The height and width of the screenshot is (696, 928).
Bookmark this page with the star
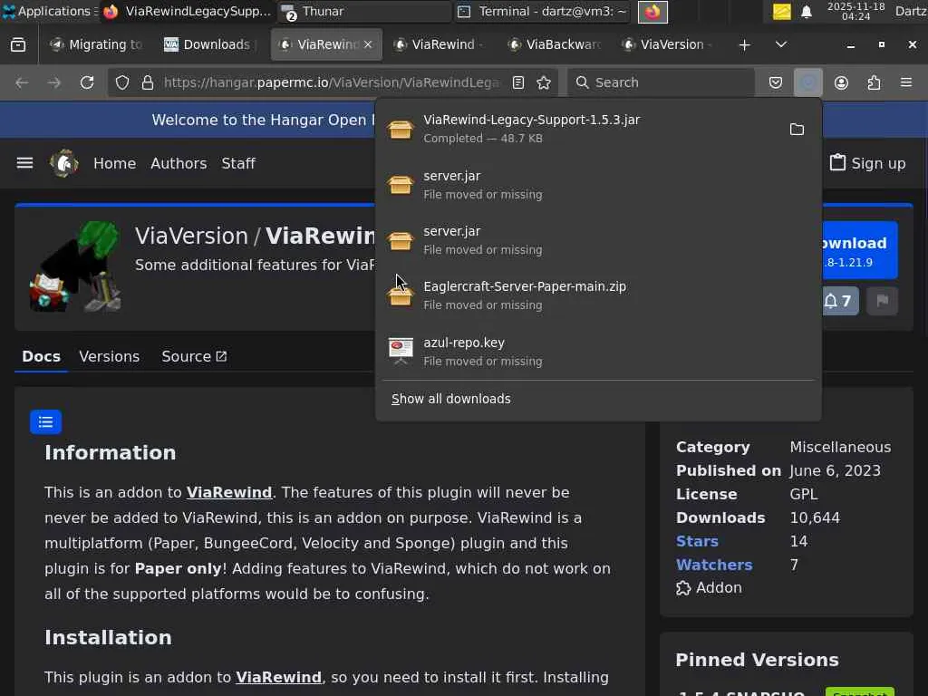[x=544, y=82]
